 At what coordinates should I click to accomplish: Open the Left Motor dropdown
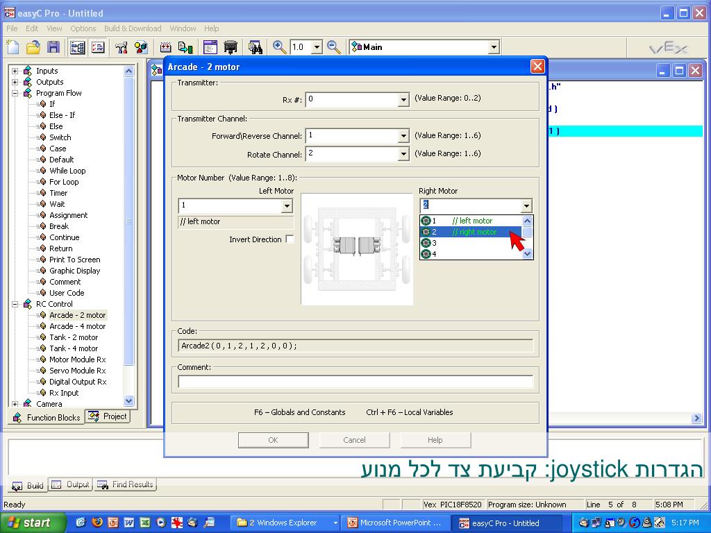point(287,207)
